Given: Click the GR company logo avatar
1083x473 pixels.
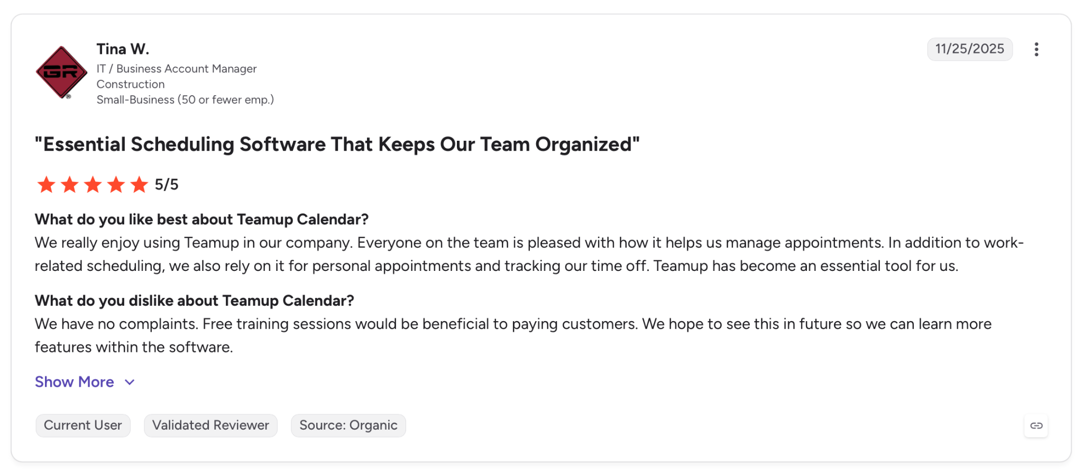Looking at the screenshot, I should (x=61, y=72).
